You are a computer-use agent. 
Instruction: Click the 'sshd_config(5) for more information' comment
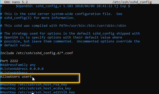pos(38,18)
